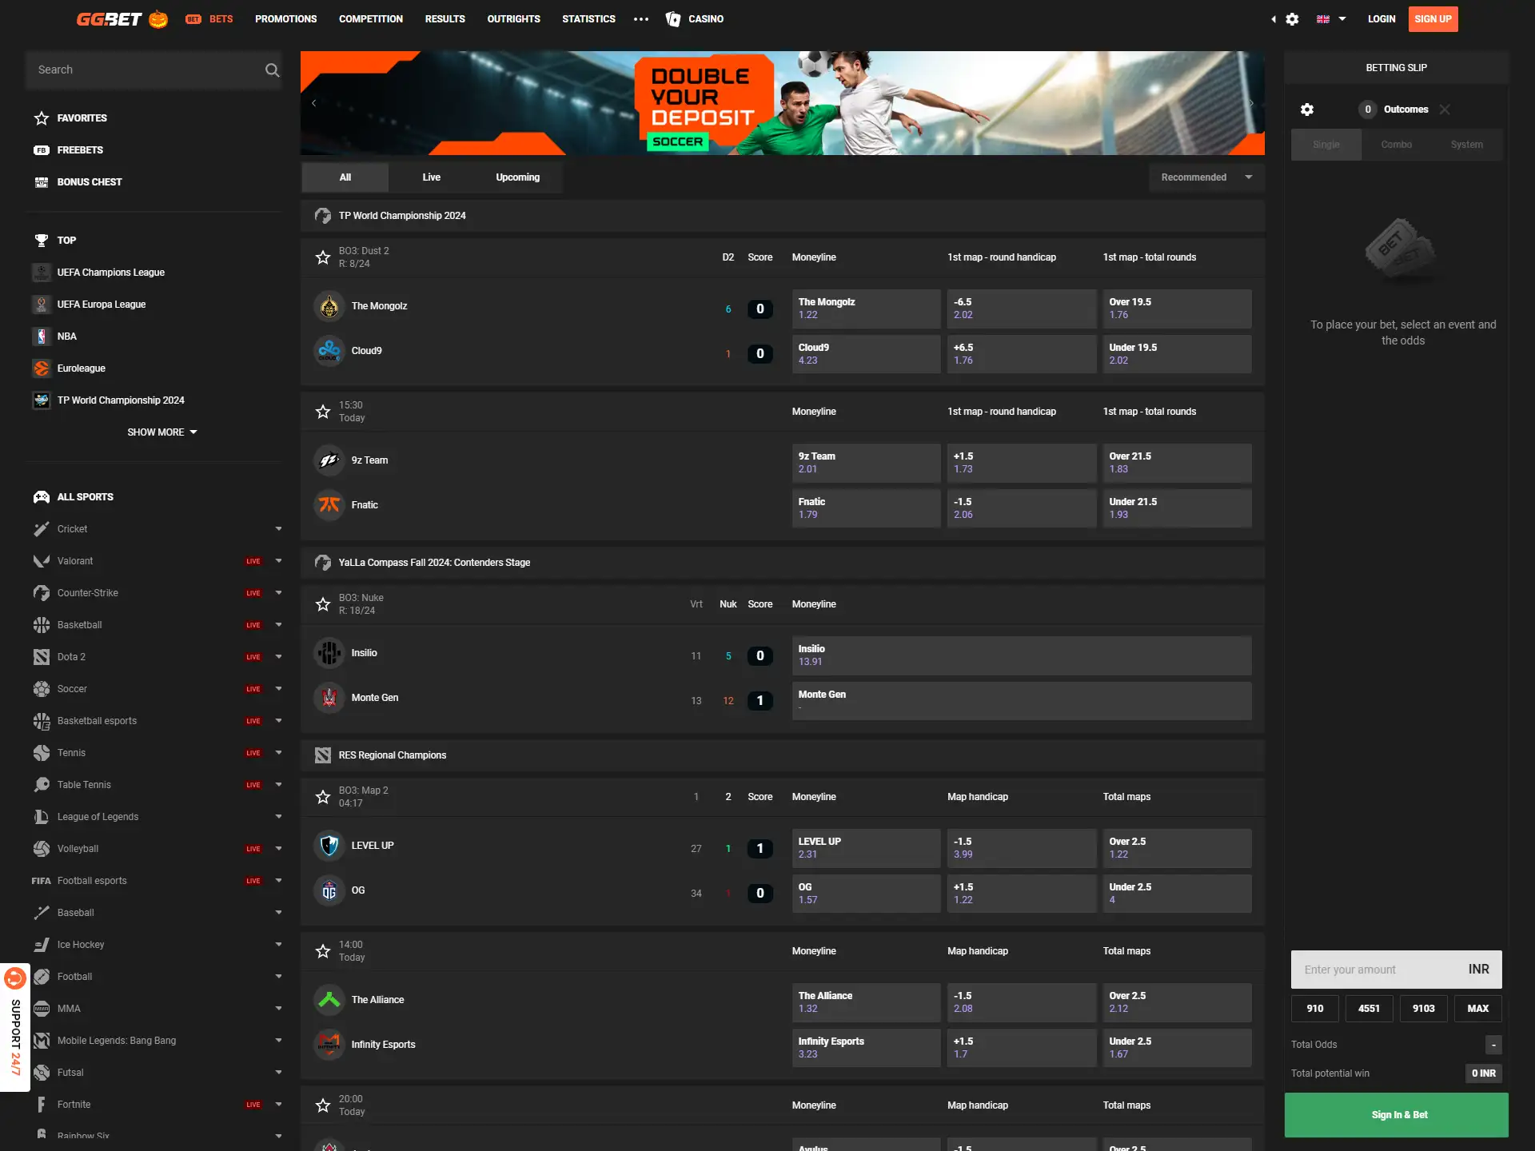Open TP World Championship 2024 header
Image resolution: width=1535 pixels, height=1151 pixels.
click(x=782, y=216)
